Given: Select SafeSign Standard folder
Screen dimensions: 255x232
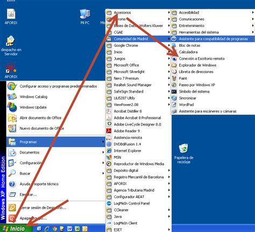Looking at the screenshot, I should tap(138, 92).
